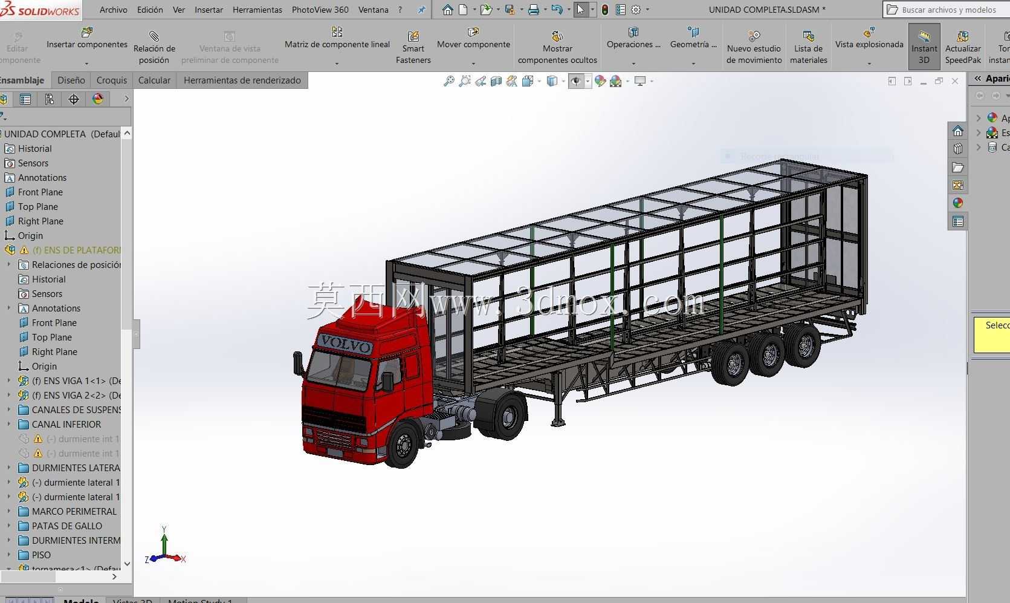Viewport: 1010px width, 603px height.
Task: Open SOLIDWORKS Resources home tab in task pane
Action: coord(958,131)
